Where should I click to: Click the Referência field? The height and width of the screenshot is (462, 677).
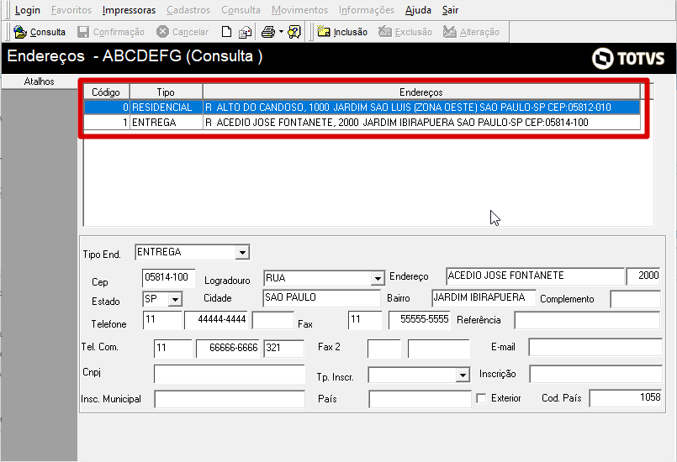click(587, 321)
